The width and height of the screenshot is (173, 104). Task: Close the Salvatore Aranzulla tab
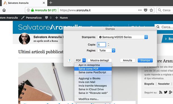[x=44, y=3]
